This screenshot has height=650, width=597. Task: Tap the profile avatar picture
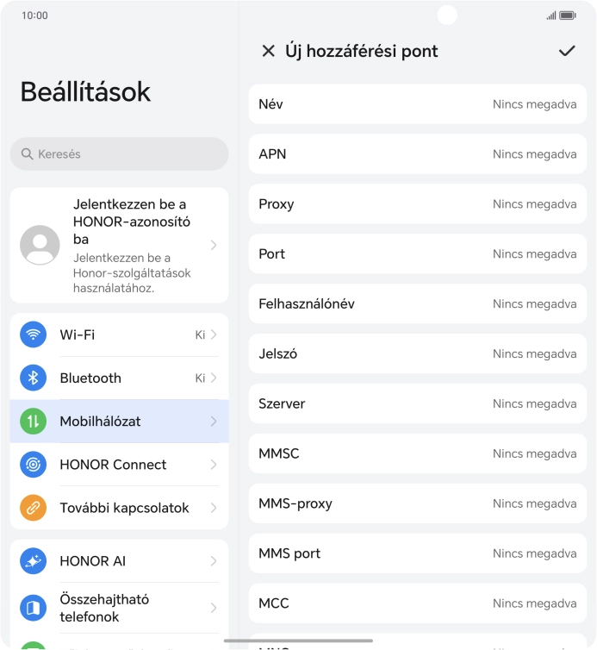click(x=40, y=246)
